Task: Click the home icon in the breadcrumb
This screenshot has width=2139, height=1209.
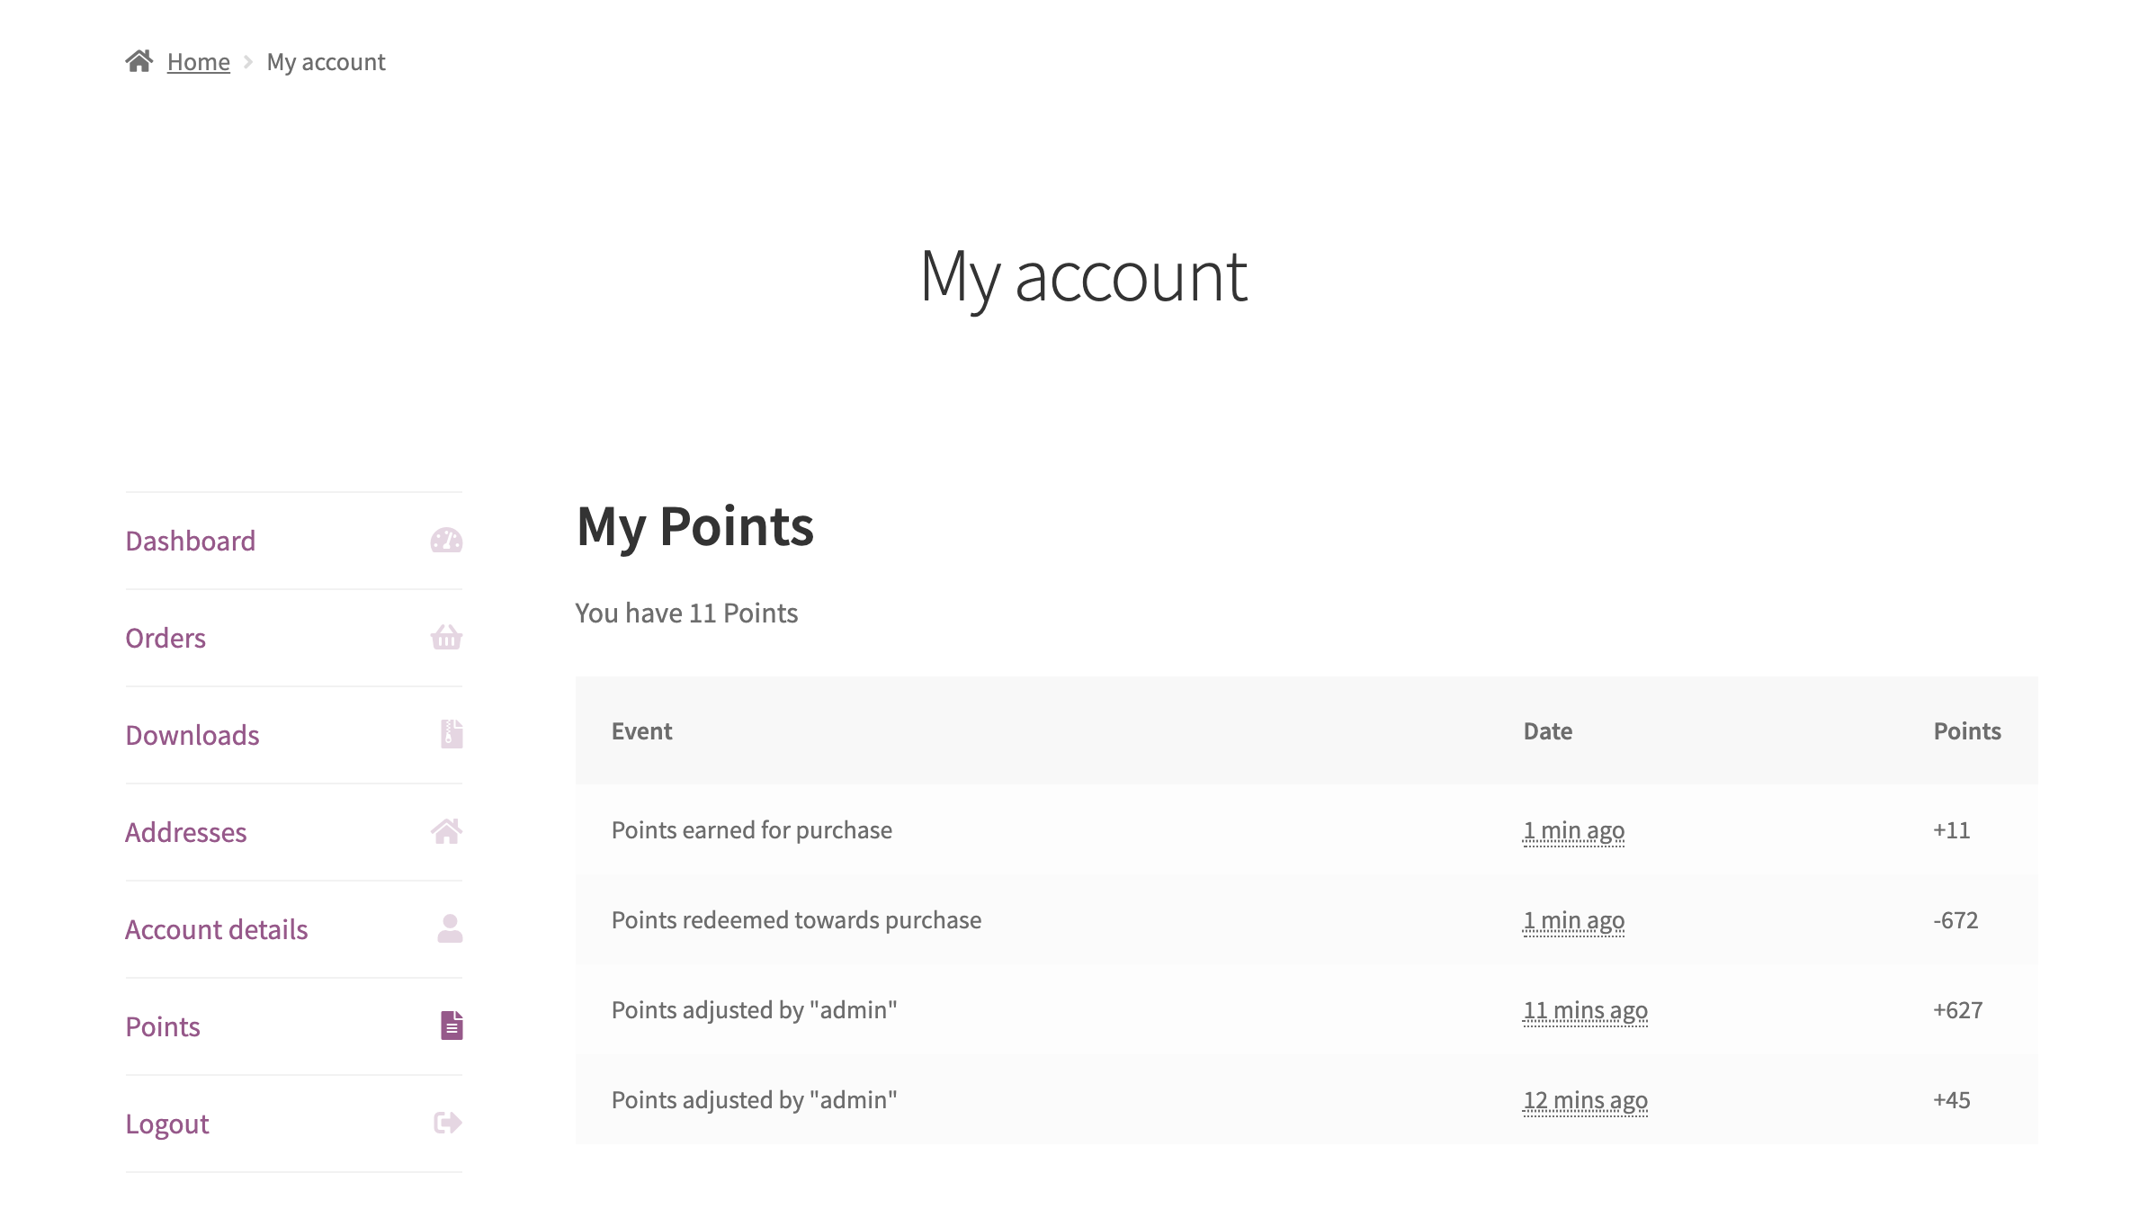Action: pos(142,59)
